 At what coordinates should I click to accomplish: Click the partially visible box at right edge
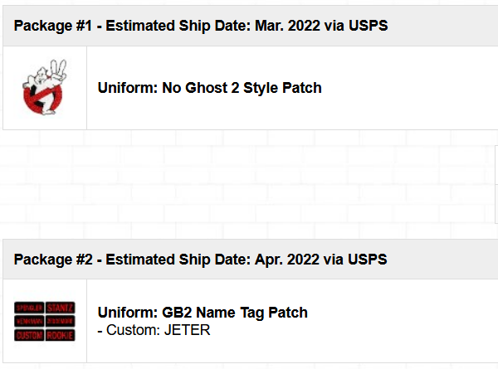(496, 184)
